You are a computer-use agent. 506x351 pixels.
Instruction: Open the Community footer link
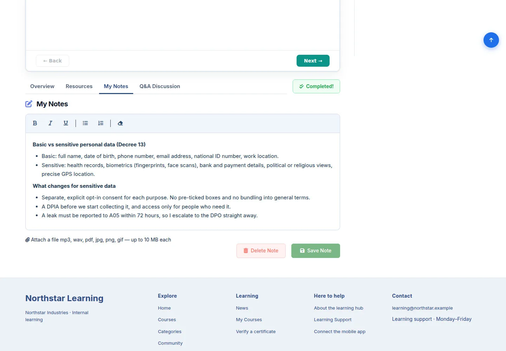point(170,343)
